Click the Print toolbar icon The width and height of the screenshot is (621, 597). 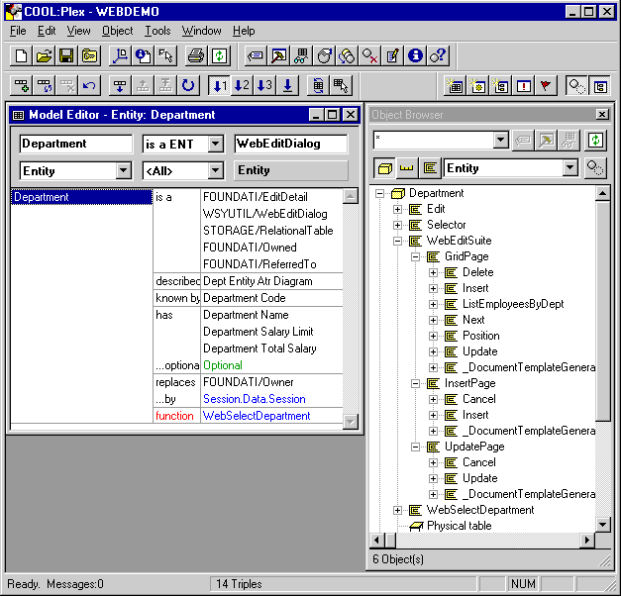[x=196, y=55]
